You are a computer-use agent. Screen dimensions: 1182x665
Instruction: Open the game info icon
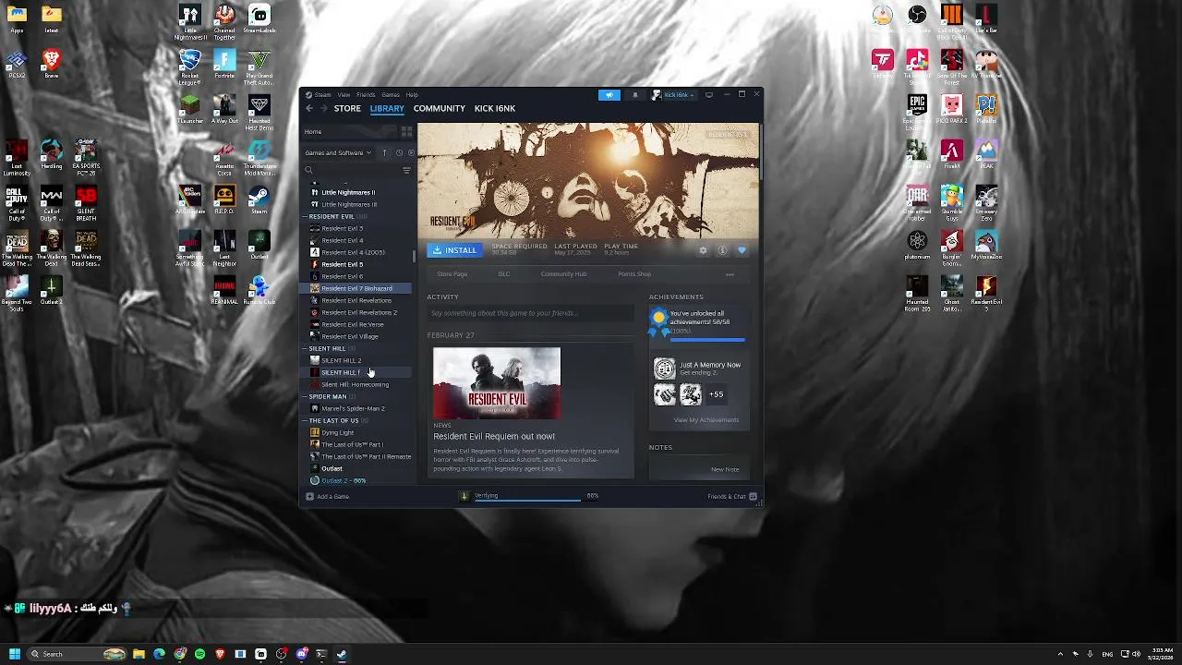pos(722,250)
